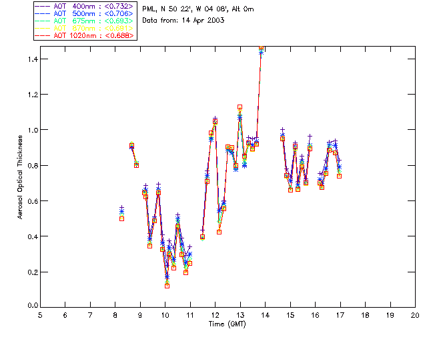This screenshot has width=427, height=341.
Task: Click the green dashed line sample in legend
Action: pos(43,21)
